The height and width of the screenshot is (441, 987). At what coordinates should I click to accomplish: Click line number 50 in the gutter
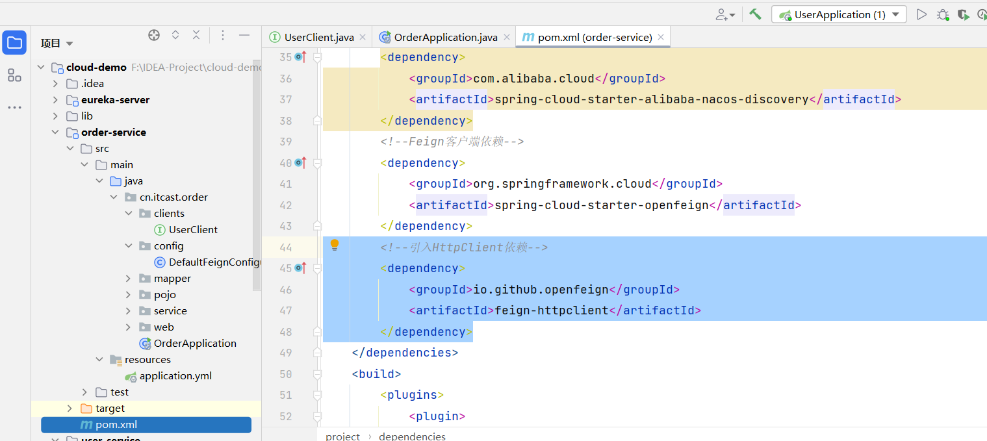point(285,374)
